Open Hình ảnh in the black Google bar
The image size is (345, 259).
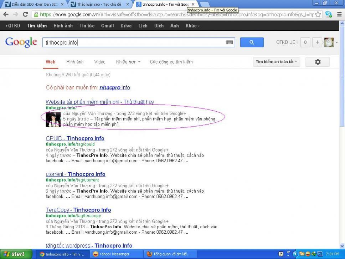tap(63, 26)
